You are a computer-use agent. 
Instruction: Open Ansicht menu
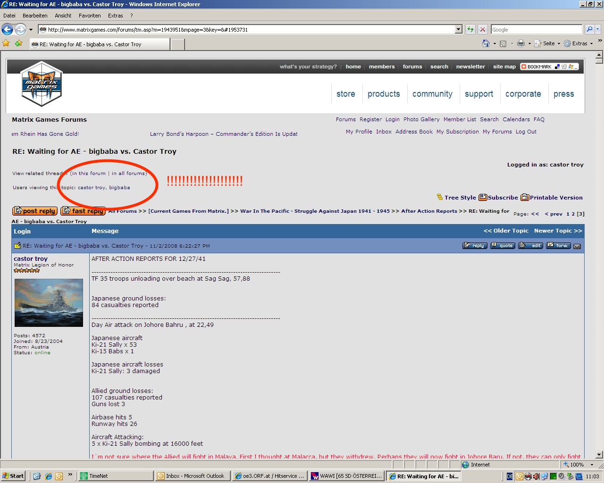tap(63, 16)
